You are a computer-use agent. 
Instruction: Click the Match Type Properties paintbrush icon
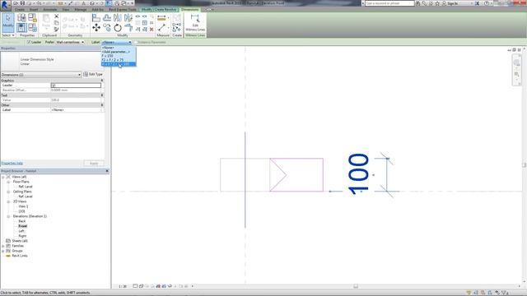57,30
